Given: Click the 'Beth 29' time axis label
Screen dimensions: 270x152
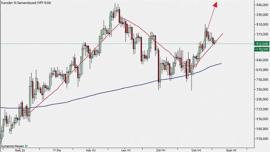Looking at the screenshot, I should (x=20, y=150).
